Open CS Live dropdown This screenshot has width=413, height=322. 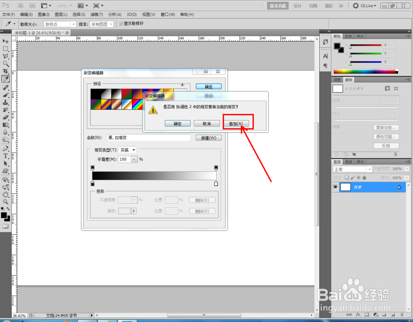click(x=365, y=5)
